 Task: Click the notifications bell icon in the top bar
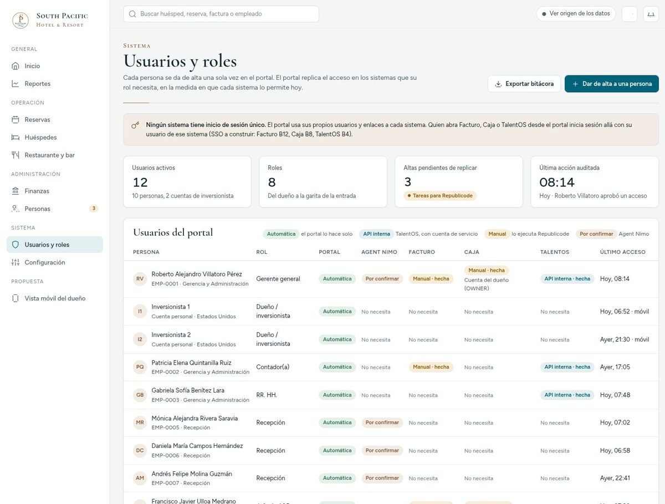(x=651, y=14)
